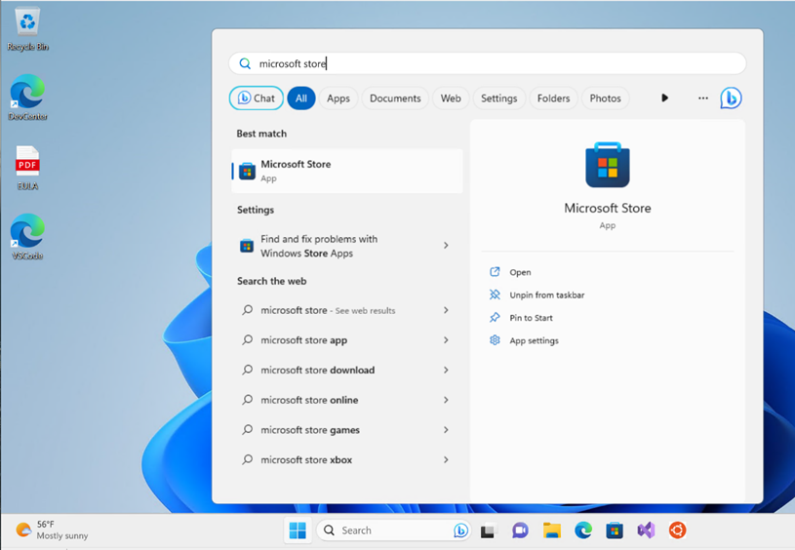Open DevCenter desktop shortcut
The image size is (795, 550).
(x=27, y=98)
